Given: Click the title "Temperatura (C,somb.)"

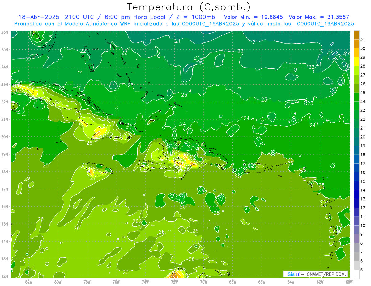Looking at the screenshot, I should [189, 7].
